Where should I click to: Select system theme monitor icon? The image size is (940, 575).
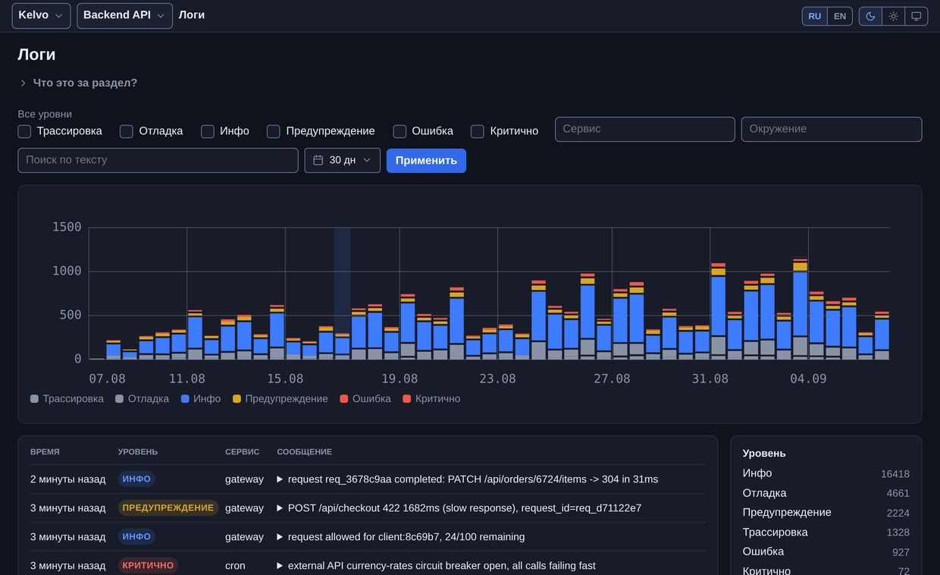[x=916, y=16]
